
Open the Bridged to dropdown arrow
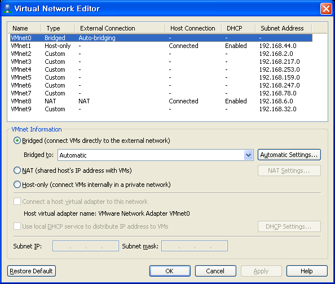pyautogui.click(x=248, y=155)
